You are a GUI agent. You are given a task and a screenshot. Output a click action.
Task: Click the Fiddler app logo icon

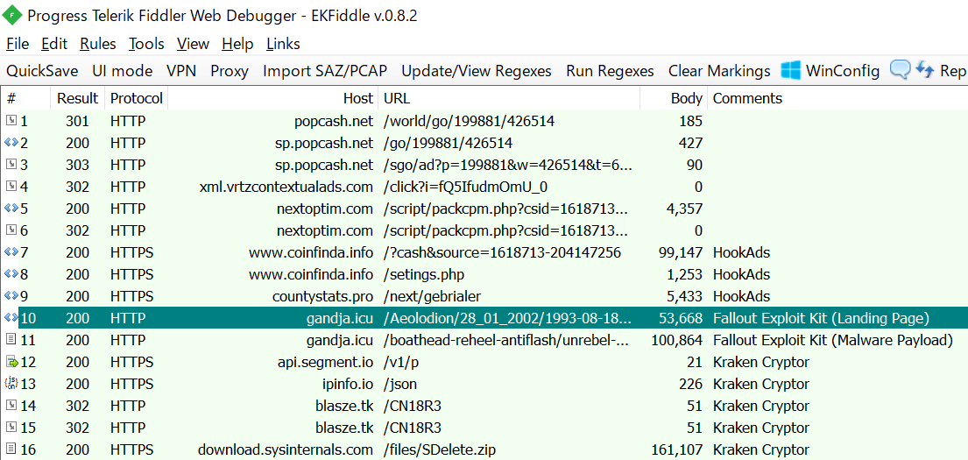coord(12,16)
